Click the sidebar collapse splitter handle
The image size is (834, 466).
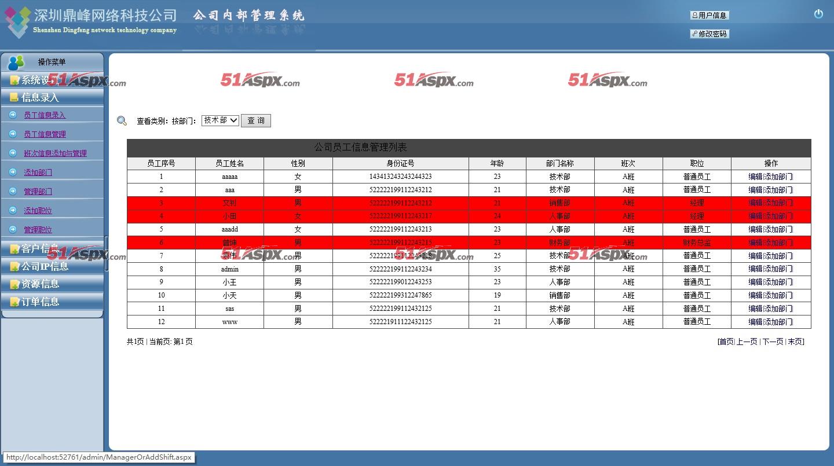(106, 254)
